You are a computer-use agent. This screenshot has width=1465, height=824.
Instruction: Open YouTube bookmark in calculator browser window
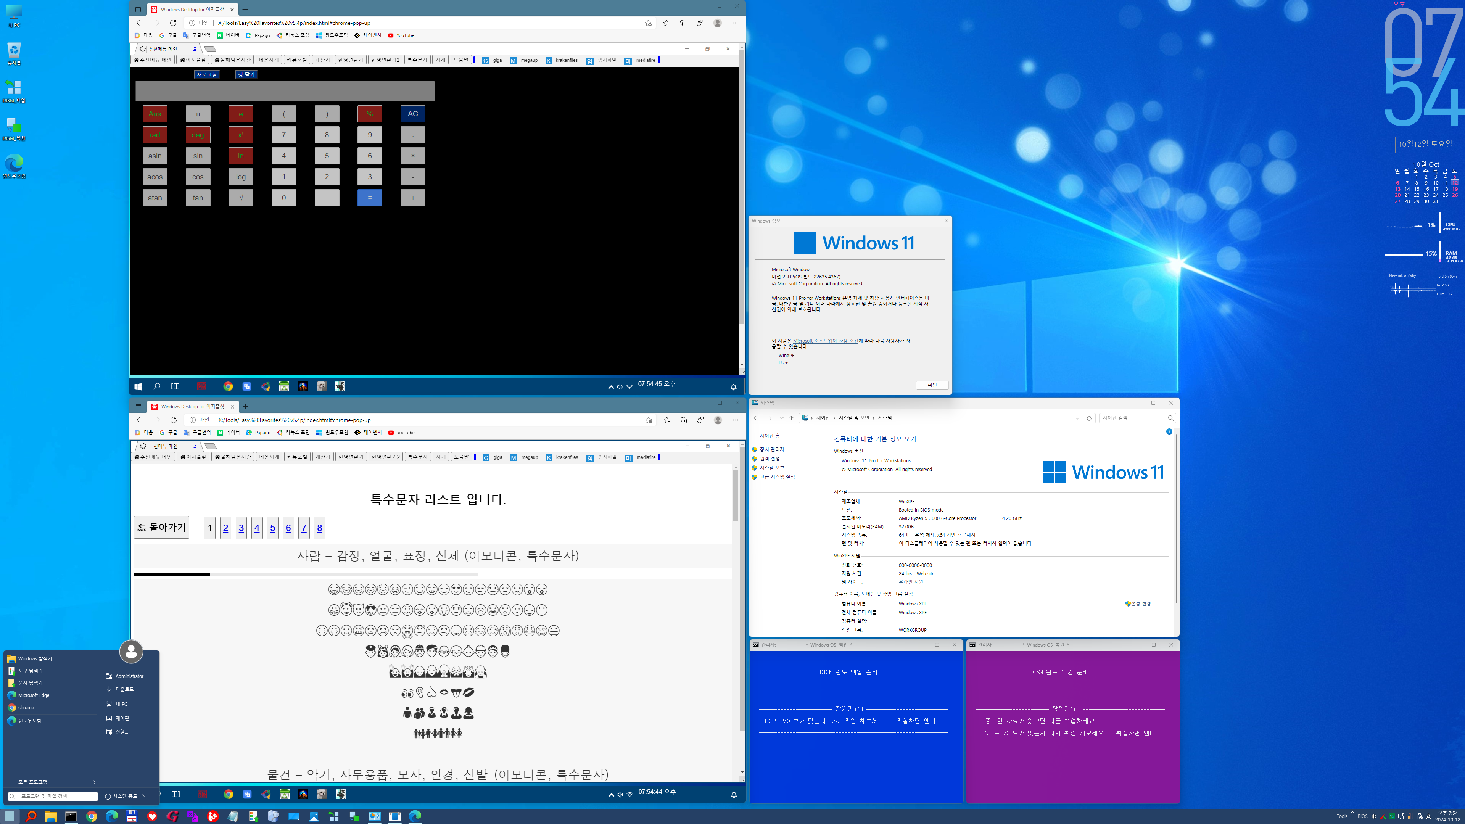401,35
